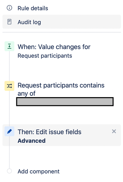The width and height of the screenshot is (123, 182).
Task: Remove the Edit issue fields action
Action: (x=114, y=131)
